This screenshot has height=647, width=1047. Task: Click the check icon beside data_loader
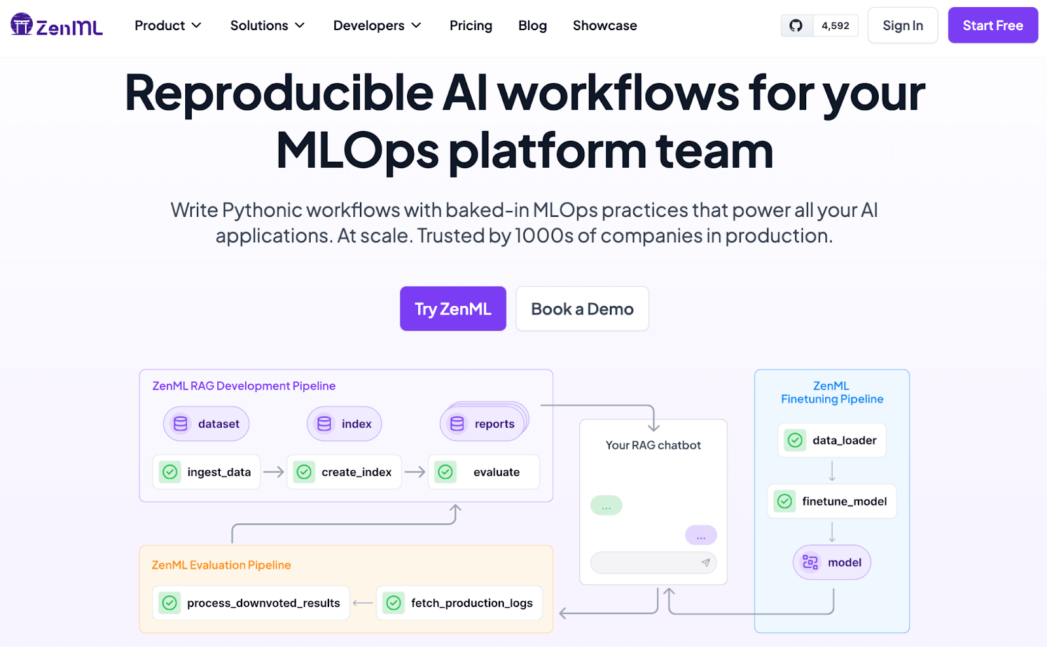point(795,440)
